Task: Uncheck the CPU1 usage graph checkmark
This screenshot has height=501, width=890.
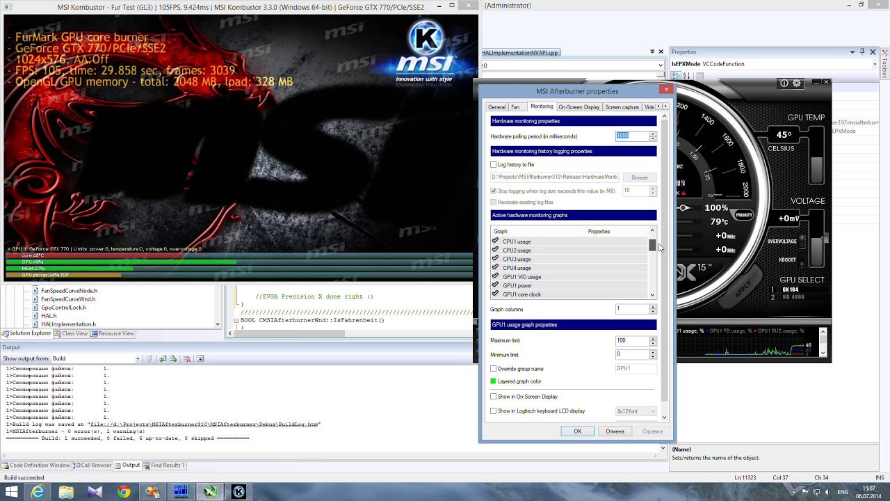Action: (x=496, y=241)
